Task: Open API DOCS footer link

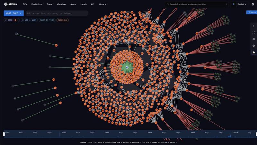Action: point(98,142)
